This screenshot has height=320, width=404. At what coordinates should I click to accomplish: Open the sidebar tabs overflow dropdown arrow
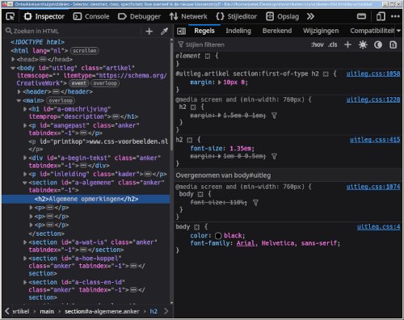[398, 31]
